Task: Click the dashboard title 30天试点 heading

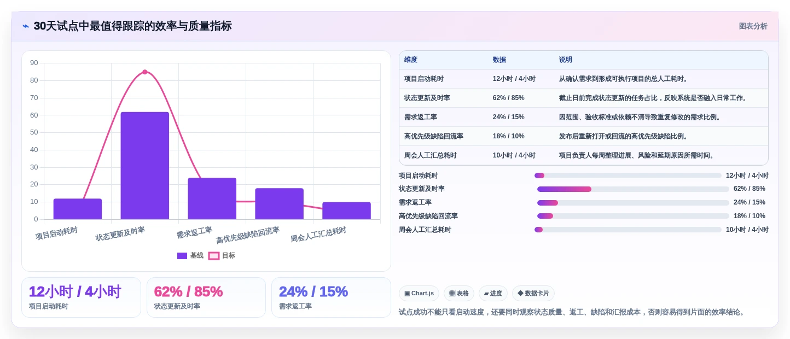Action: 132,26
